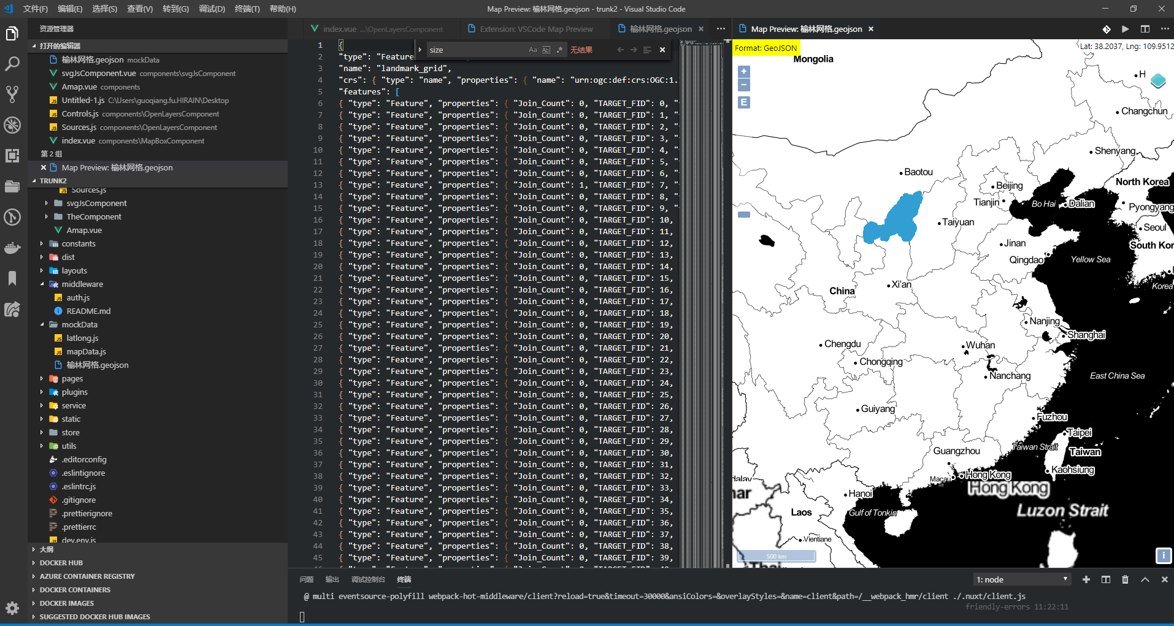Switch to index.vue editor tab
This screenshot has width=1174, height=626.
(382, 29)
